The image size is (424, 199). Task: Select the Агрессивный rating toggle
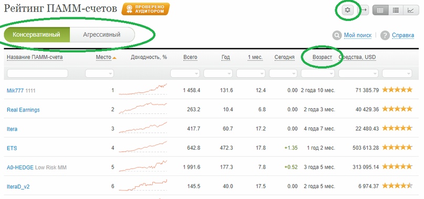coord(102,35)
